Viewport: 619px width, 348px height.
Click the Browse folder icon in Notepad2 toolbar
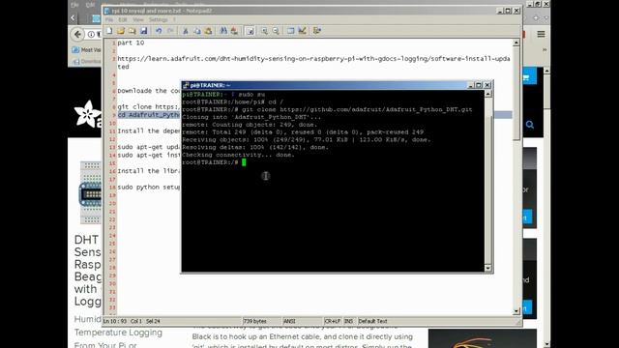(133, 31)
